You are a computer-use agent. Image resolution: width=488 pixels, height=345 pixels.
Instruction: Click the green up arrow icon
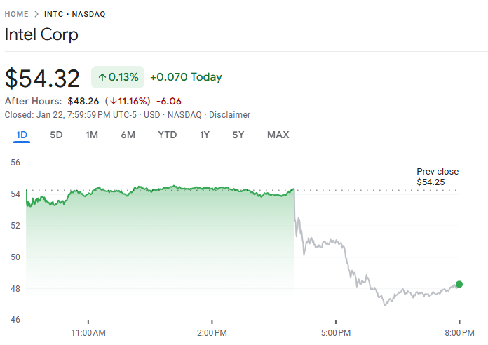coord(102,77)
